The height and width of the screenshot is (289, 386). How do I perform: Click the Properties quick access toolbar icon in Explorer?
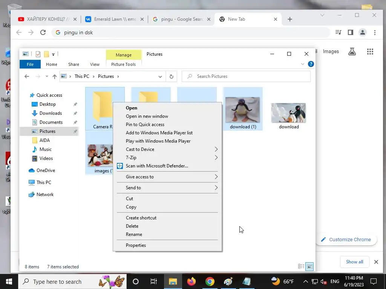(38, 54)
